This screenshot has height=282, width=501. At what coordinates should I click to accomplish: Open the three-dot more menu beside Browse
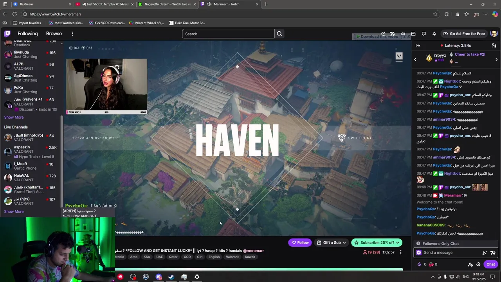(x=72, y=34)
